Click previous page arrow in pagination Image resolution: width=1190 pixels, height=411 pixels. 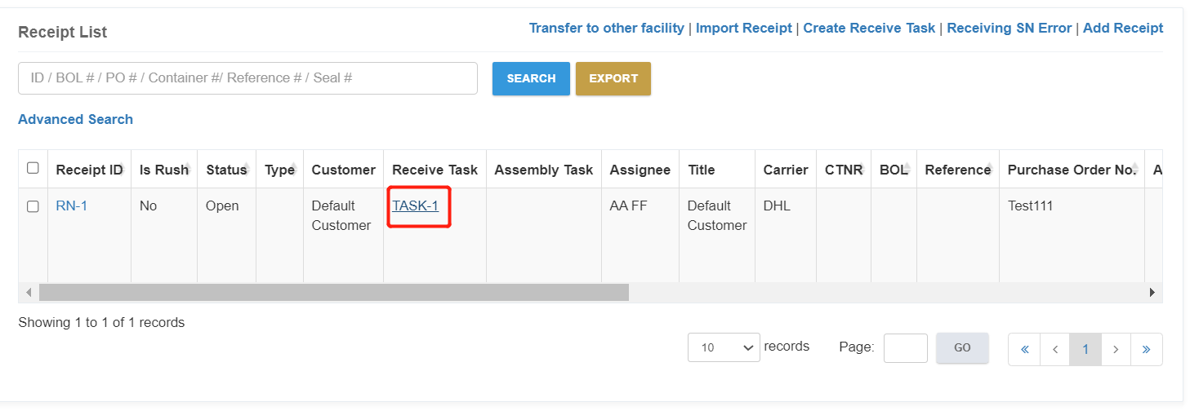coord(1055,349)
